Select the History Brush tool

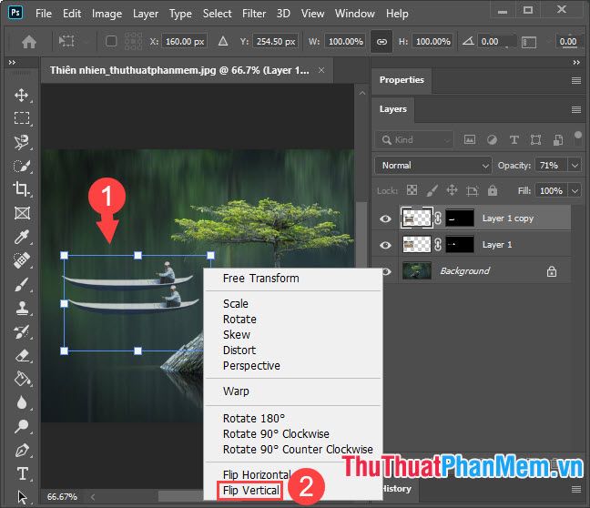[x=22, y=332]
